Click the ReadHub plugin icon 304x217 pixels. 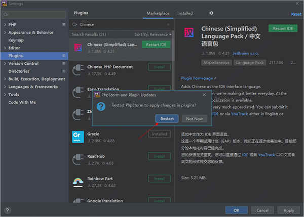pyautogui.click(x=78, y=159)
